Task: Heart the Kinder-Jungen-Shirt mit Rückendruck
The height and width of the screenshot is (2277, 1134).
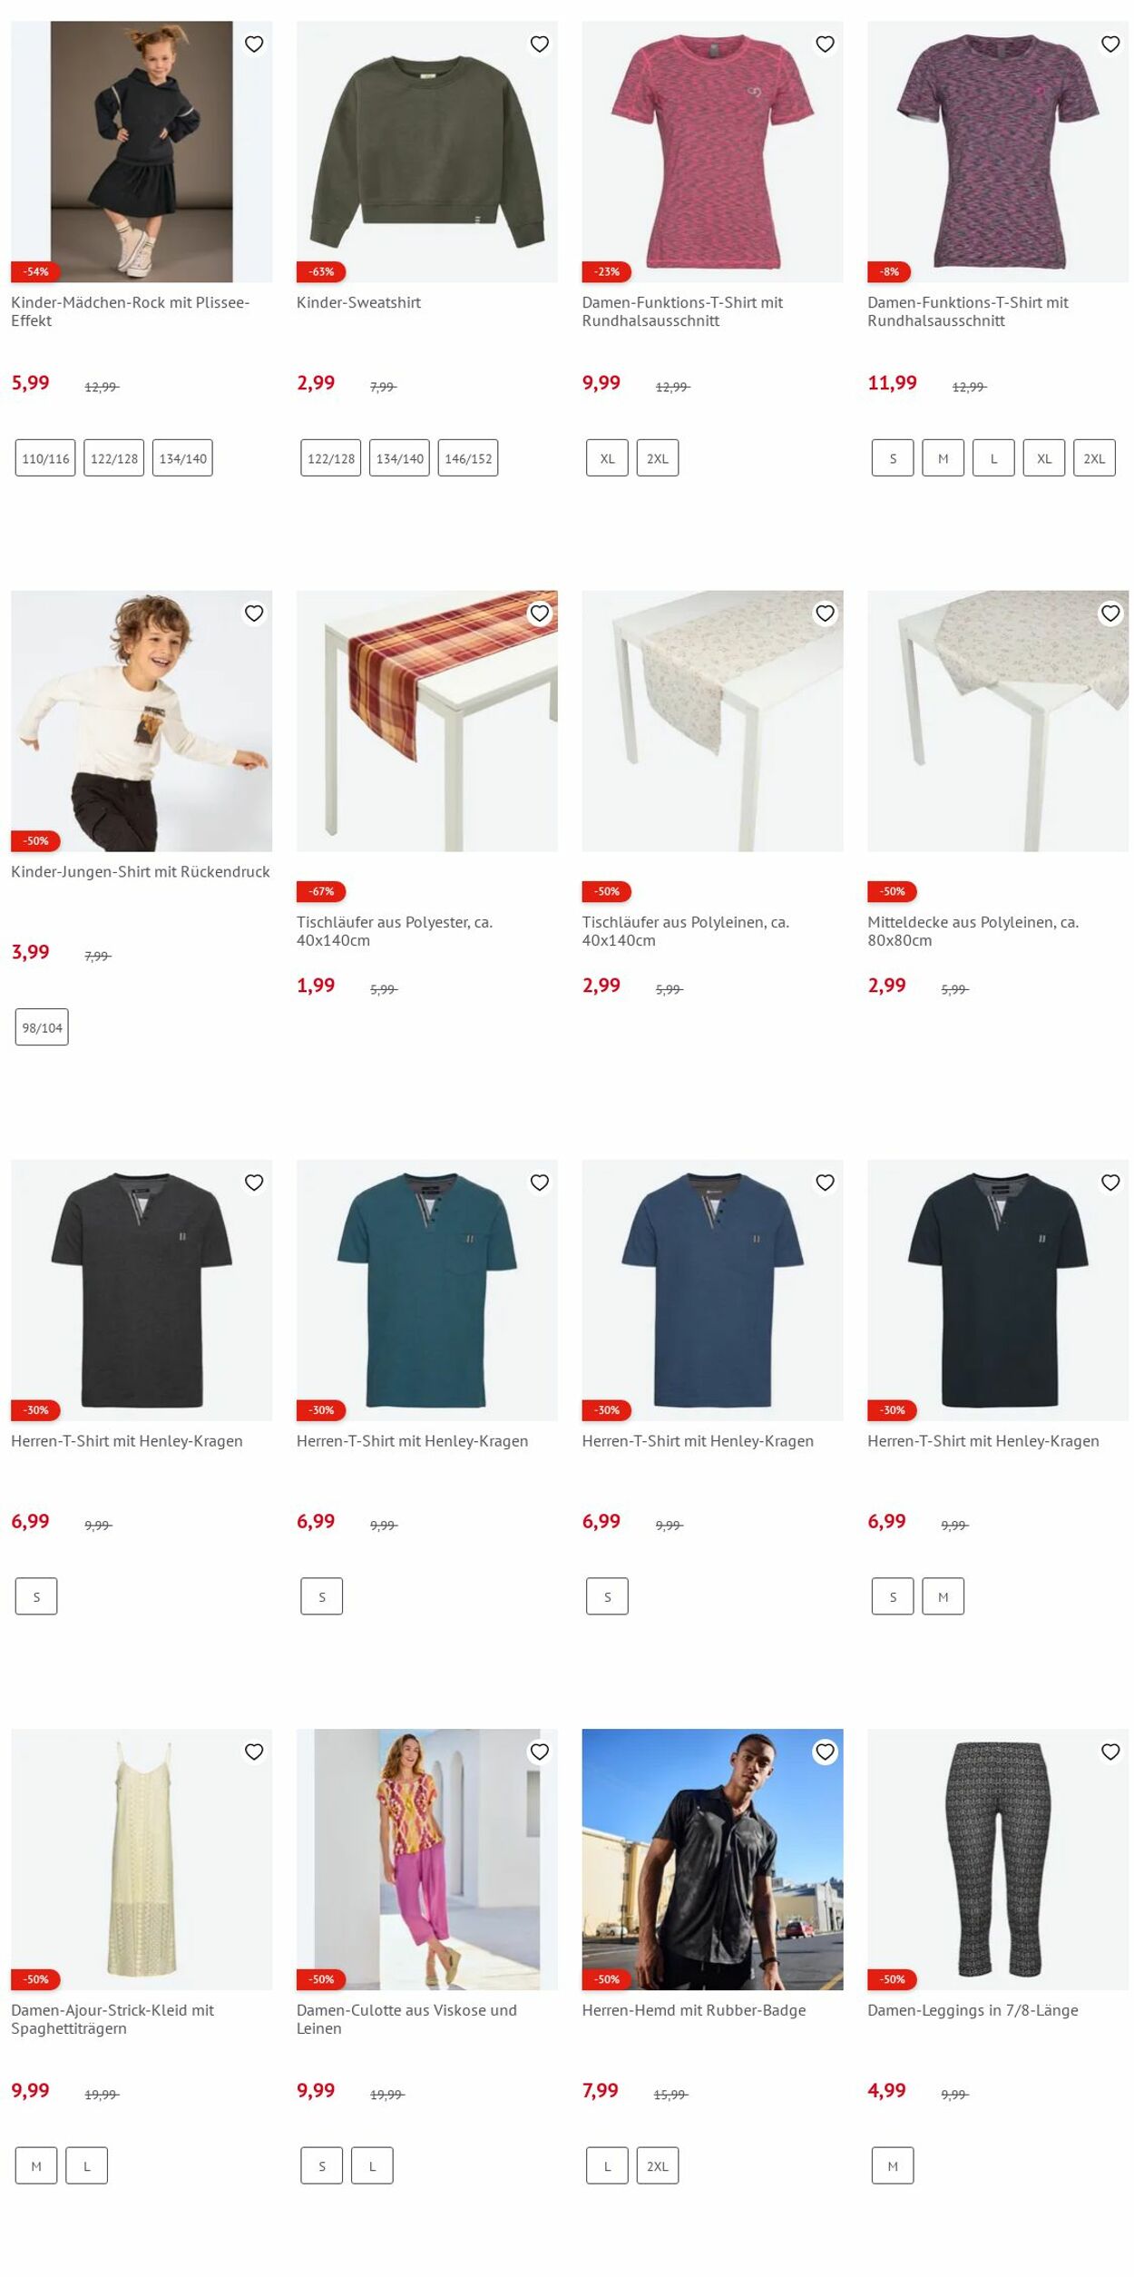Action: click(x=254, y=613)
